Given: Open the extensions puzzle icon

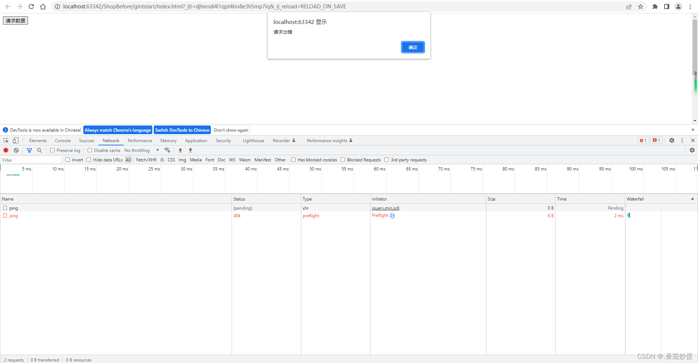Looking at the screenshot, I should (x=655, y=7).
